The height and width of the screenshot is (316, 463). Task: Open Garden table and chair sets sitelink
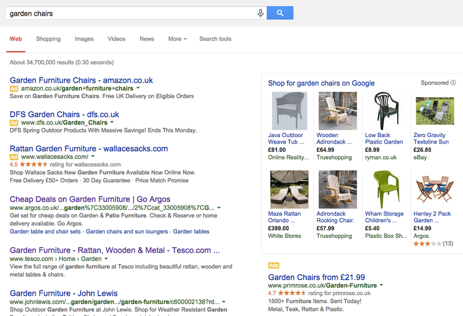(45, 232)
